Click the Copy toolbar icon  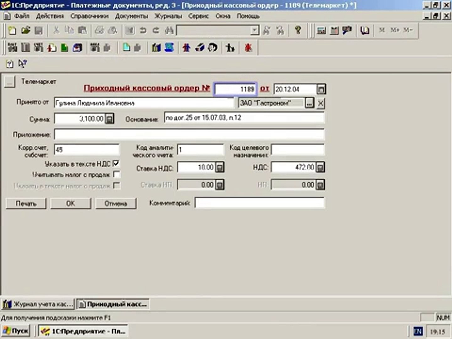tap(69, 30)
